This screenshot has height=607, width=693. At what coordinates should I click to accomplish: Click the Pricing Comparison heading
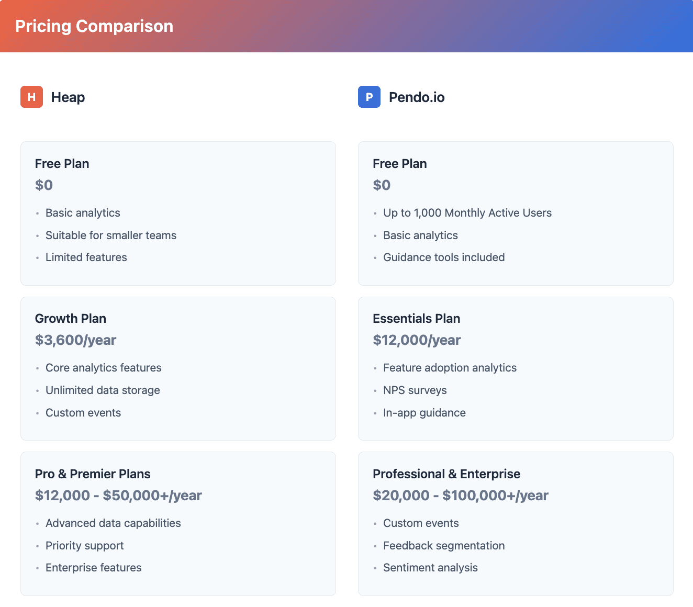94,26
